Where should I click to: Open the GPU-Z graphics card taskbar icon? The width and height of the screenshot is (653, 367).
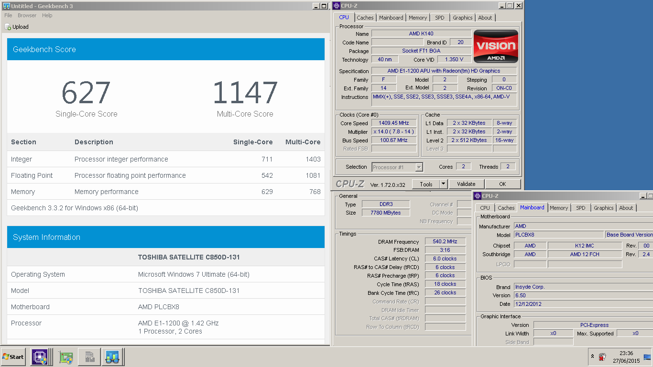[65, 357]
